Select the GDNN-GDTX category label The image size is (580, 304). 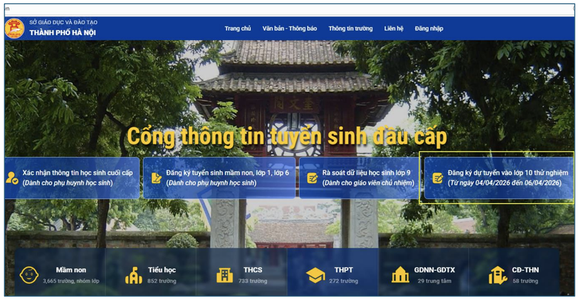point(434,270)
